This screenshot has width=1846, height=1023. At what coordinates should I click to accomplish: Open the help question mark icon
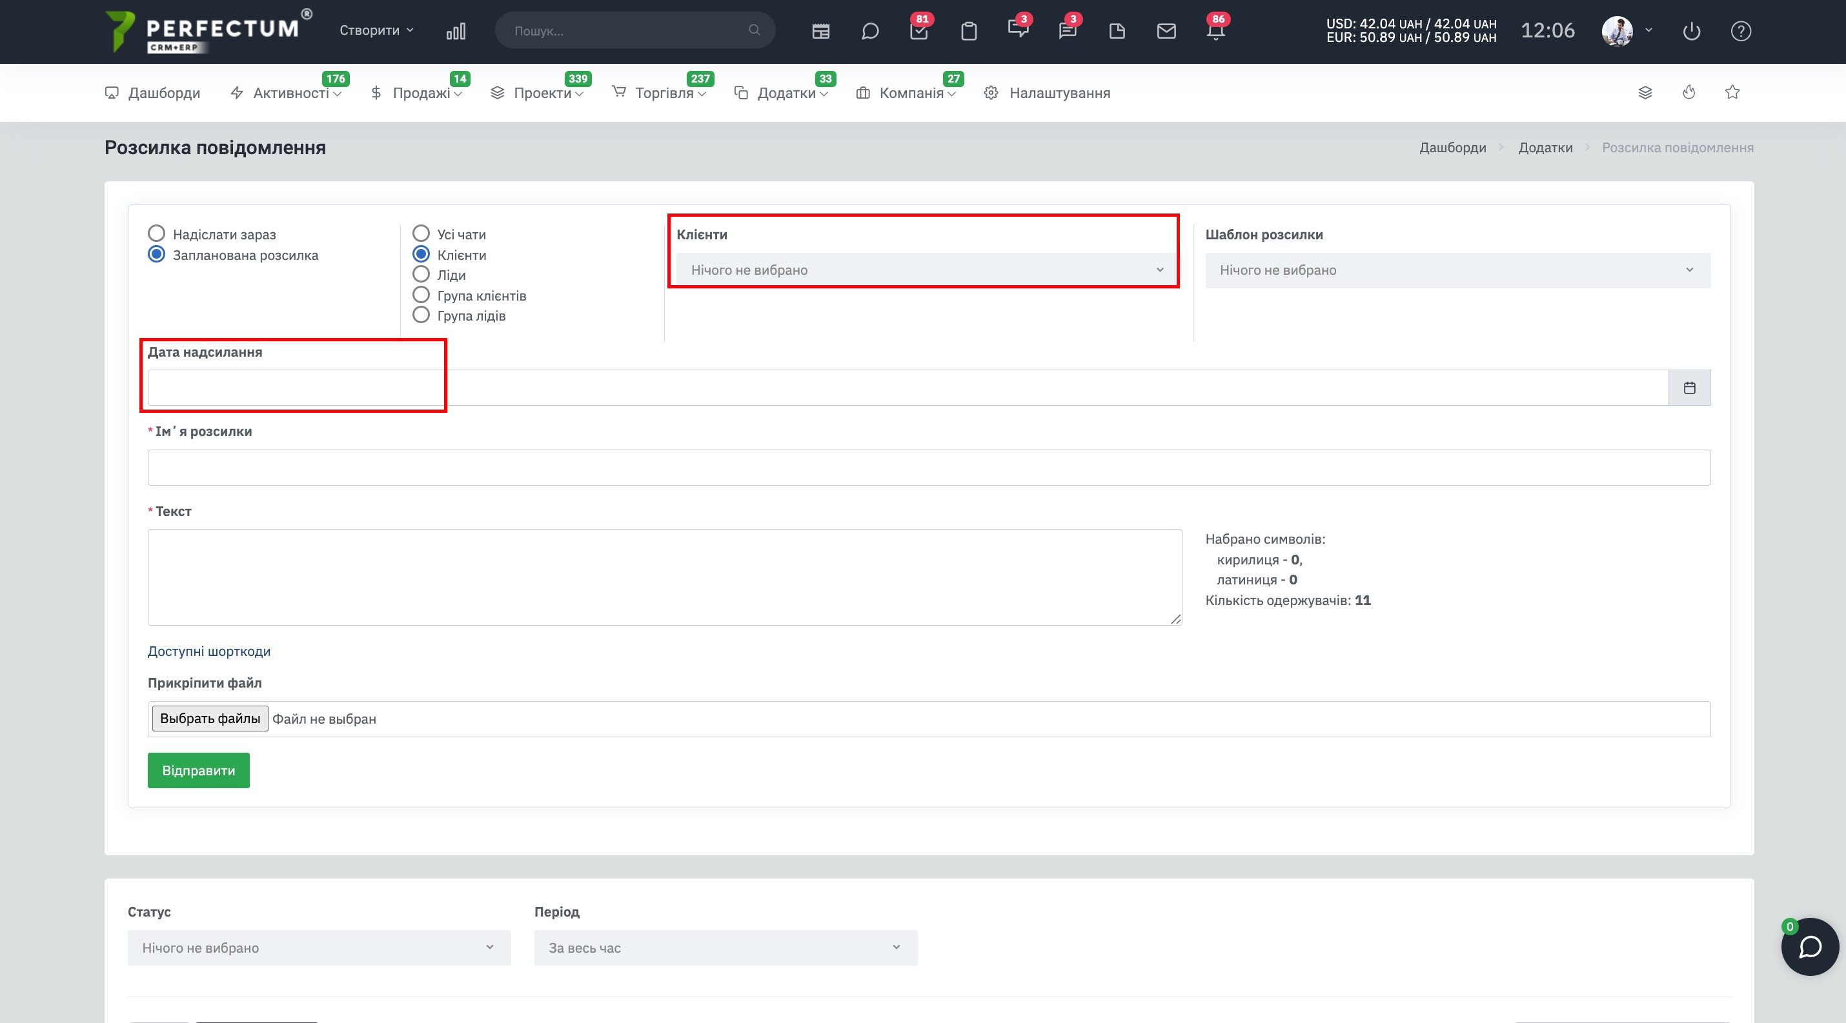1741,31
